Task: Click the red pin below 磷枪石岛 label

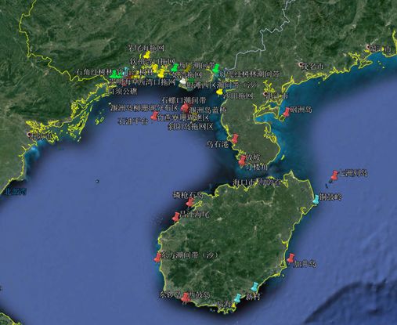Action: tap(190, 202)
